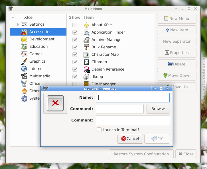
Task: Select the Settings category icon
Action: pos(24,24)
